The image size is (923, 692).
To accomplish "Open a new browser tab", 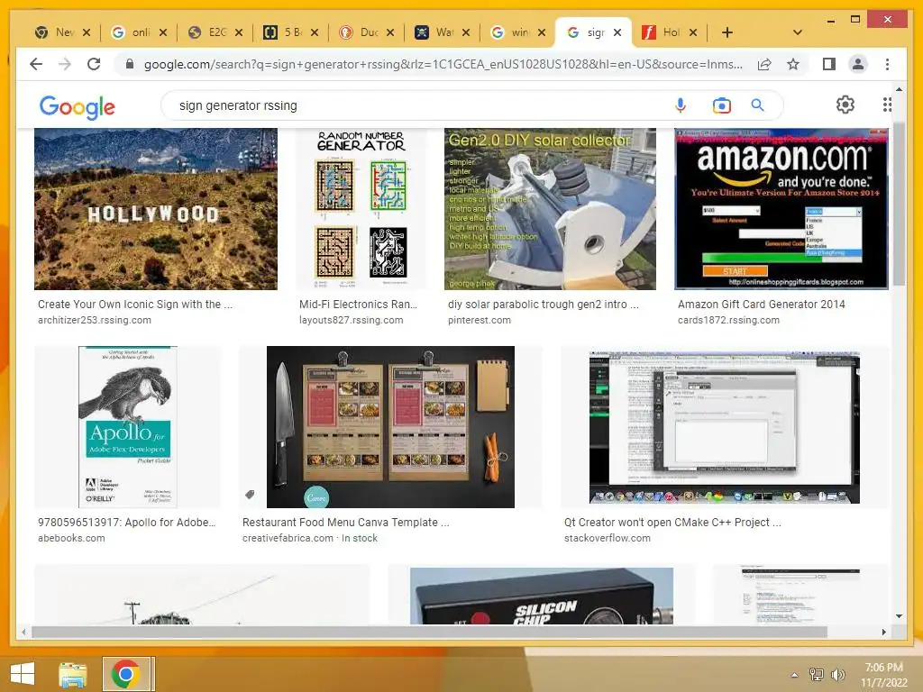I will 727,32.
